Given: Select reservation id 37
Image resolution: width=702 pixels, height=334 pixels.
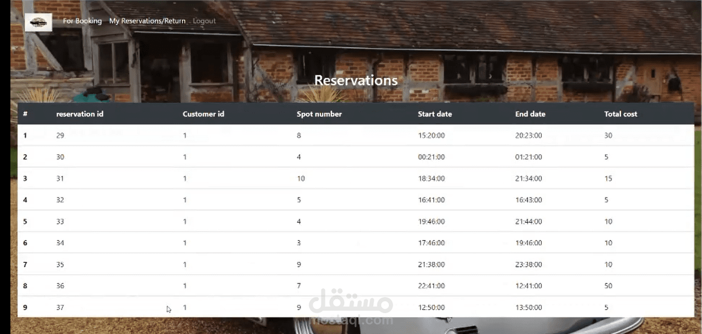Looking at the screenshot, I should coord(60,308).
